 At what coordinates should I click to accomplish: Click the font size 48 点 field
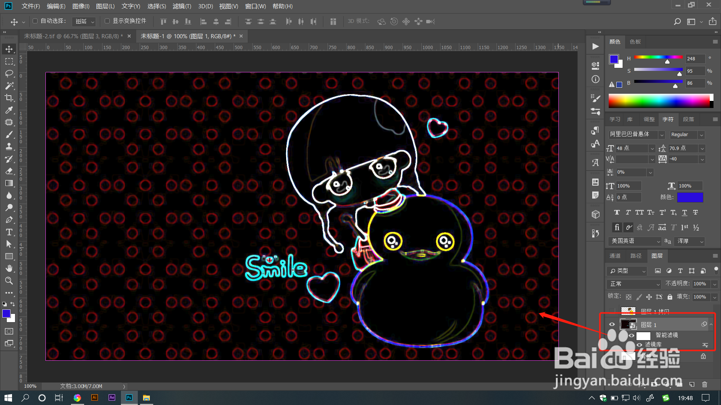pos(632,148)
